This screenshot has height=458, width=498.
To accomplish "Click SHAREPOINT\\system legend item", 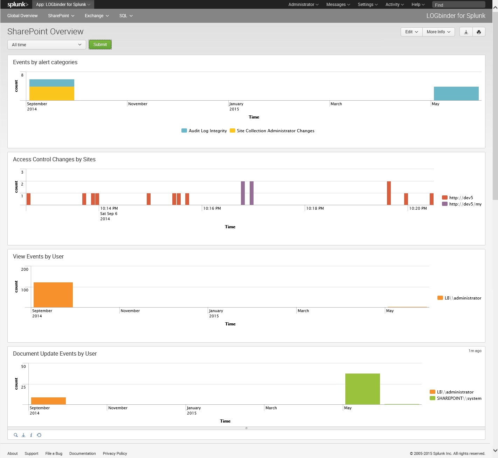I will pyautogui.click(x=456, y=398).
